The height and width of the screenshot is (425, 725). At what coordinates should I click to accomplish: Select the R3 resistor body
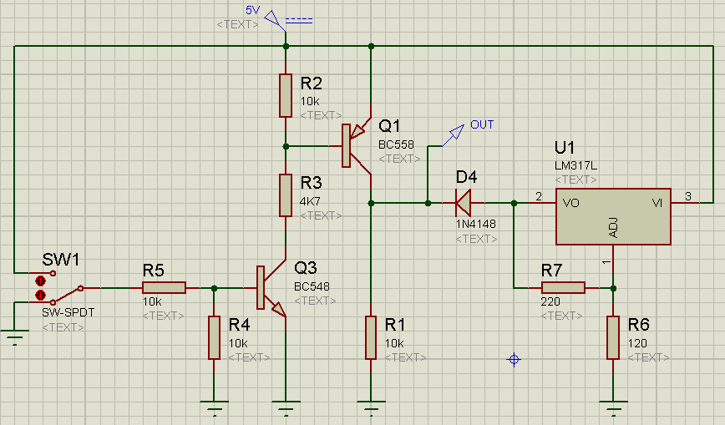[286, 195]
